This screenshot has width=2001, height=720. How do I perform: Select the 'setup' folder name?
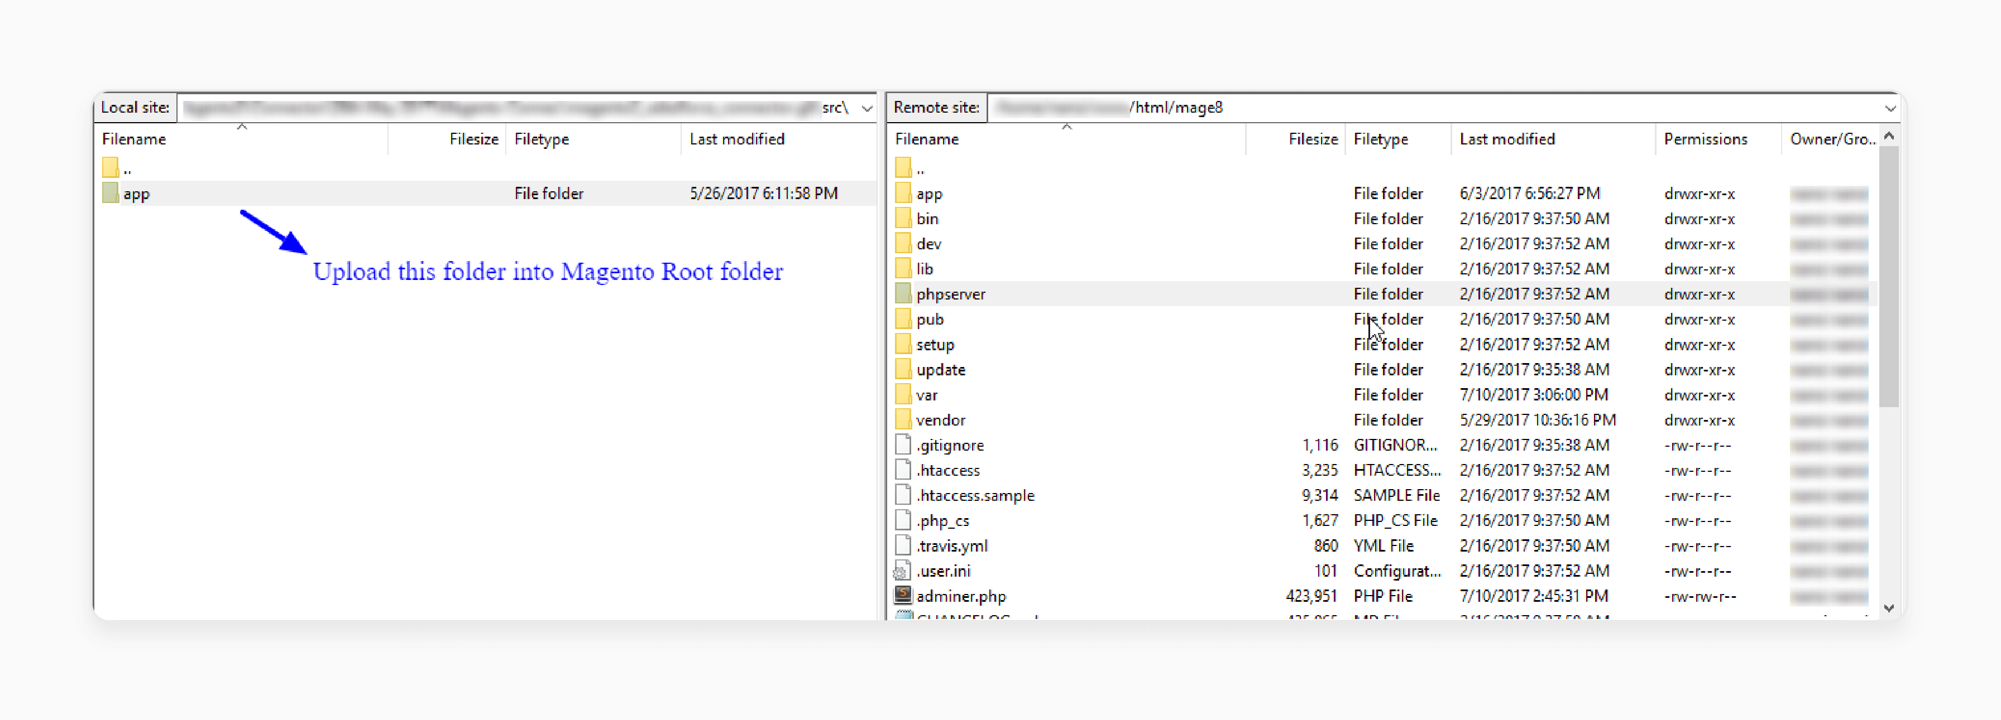coord(935,345)
